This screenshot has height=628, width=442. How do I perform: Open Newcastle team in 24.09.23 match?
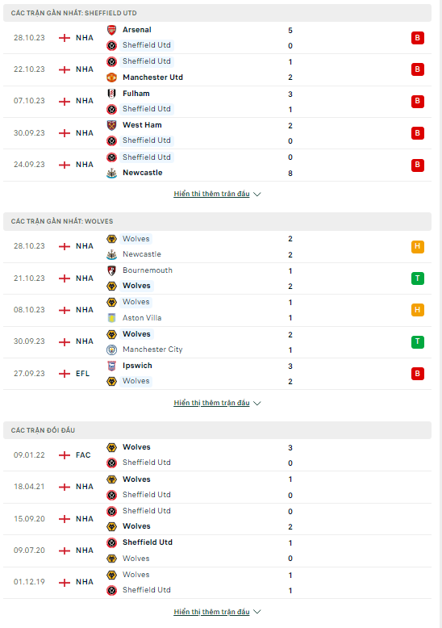click(x=143, y=173)
